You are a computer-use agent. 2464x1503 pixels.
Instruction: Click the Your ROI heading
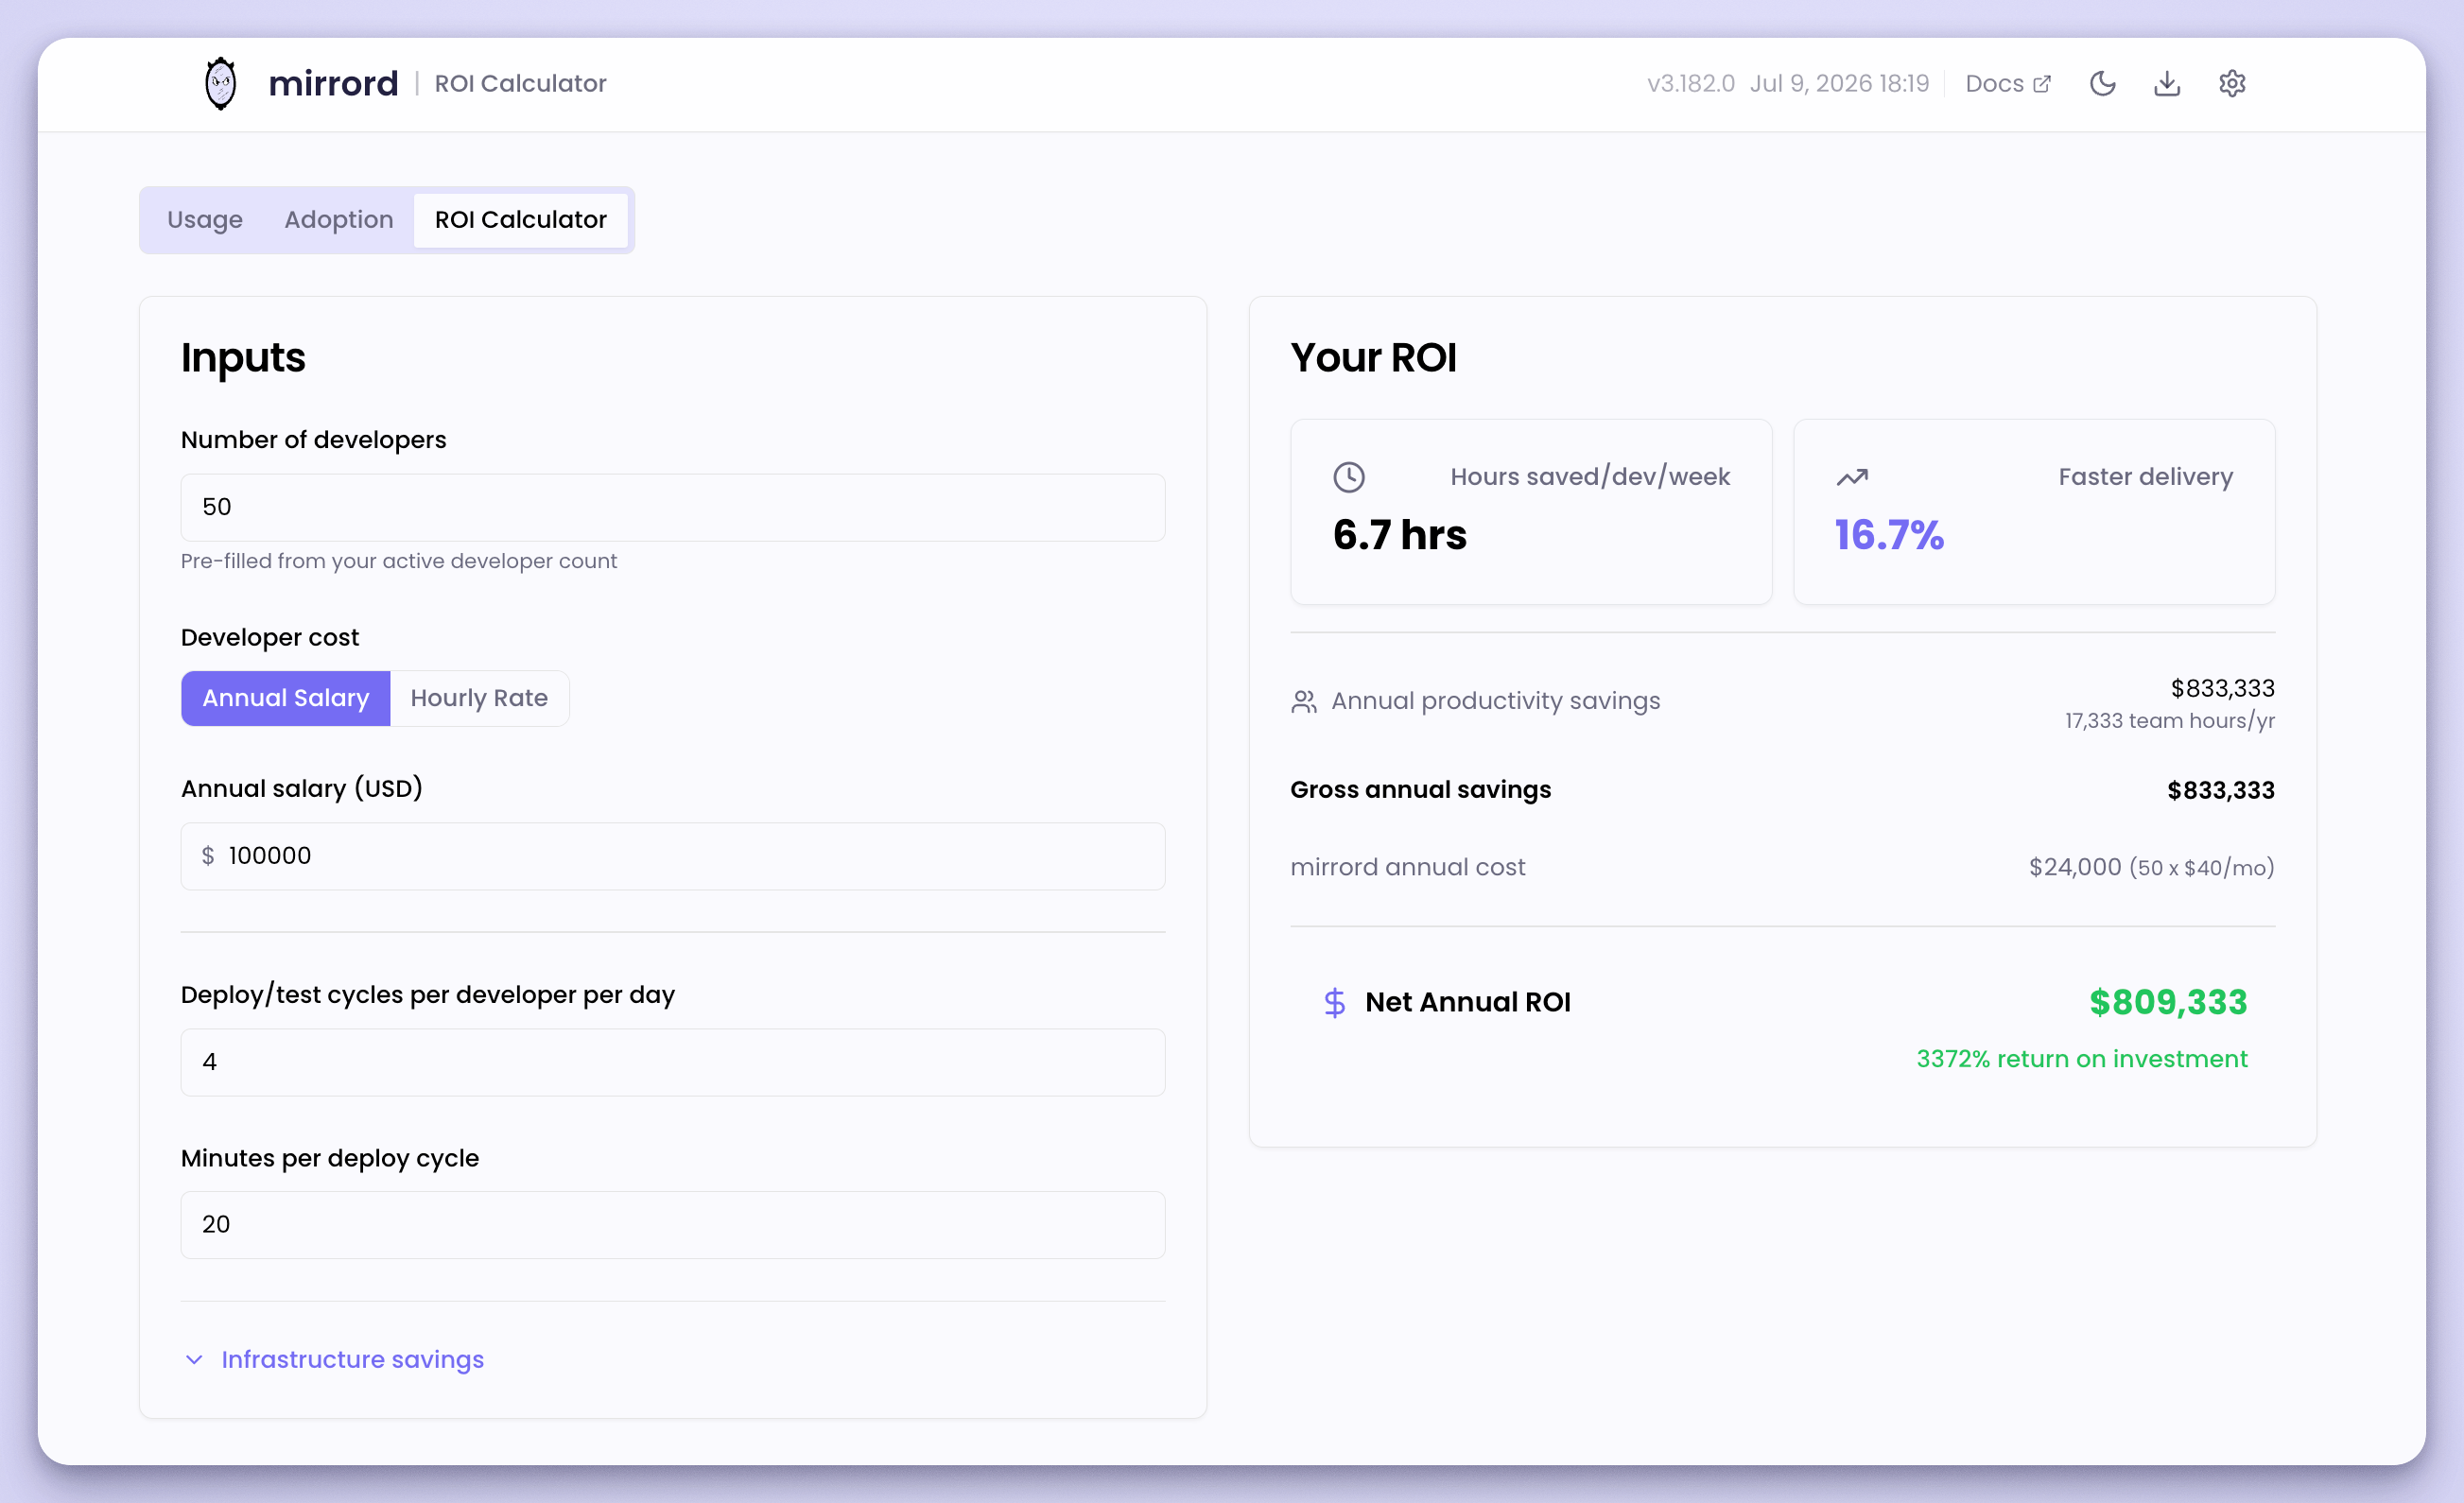(1373, 358)
